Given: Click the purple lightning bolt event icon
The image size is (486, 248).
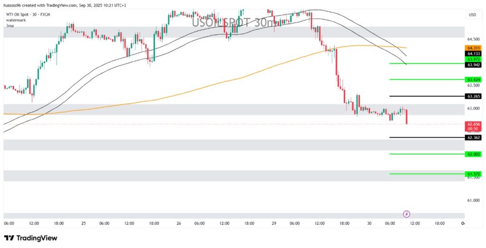Looking at the screenshot, I should (x=406, y=214).
